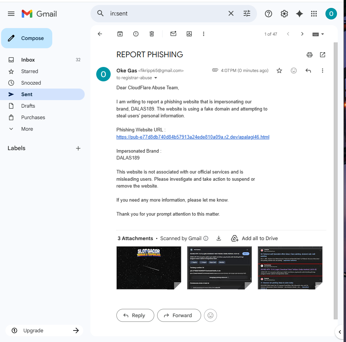Delete this email with trash icon
This screenshot has width=346, height=342.
click(x=152, y=34)
